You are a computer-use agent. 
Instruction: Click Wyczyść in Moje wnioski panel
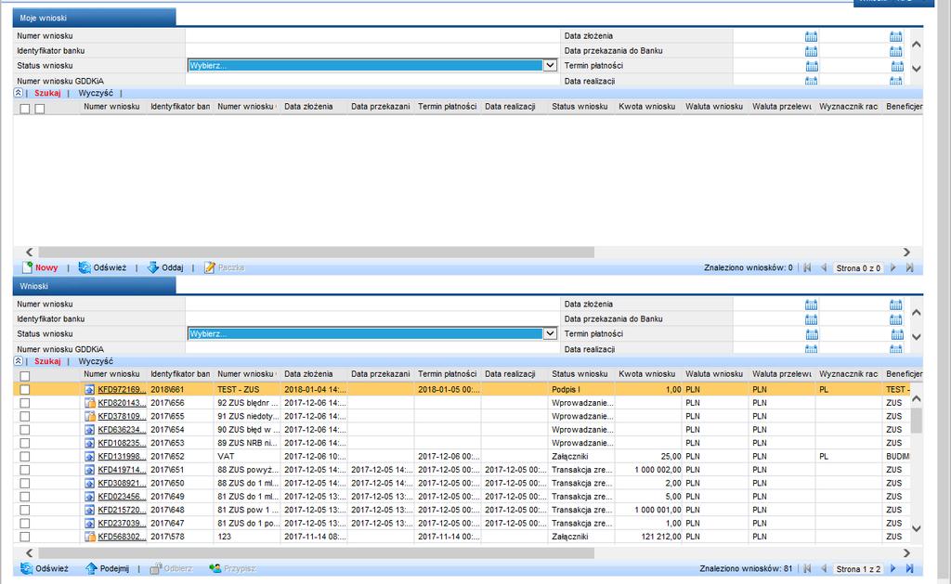(x=96, y=93)
